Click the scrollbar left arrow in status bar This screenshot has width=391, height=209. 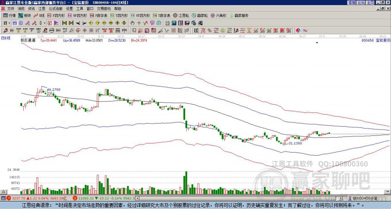point(137,198)
